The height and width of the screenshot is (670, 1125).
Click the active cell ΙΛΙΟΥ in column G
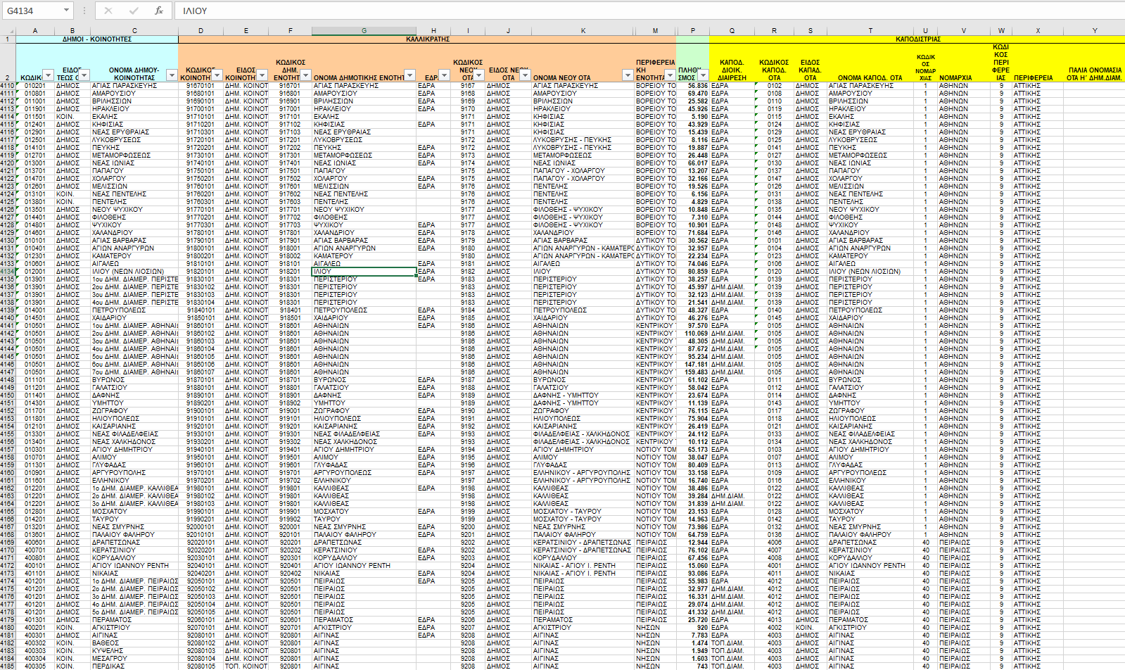pos(364,271)
